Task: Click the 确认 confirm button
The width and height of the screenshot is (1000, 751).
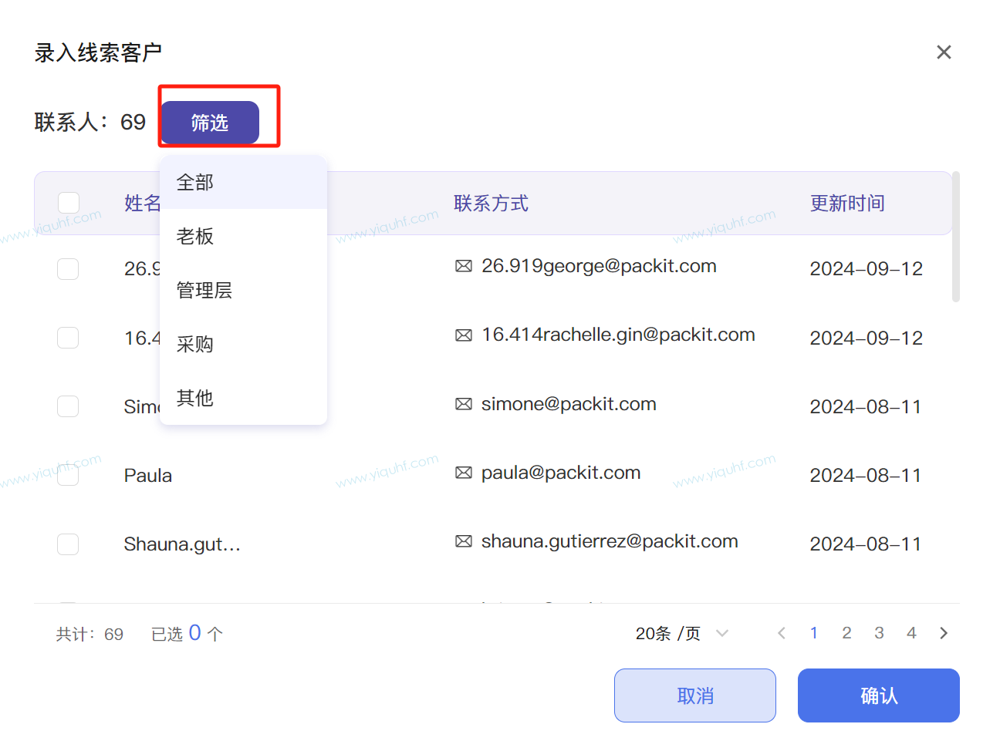Action: [x=879, y=695]
